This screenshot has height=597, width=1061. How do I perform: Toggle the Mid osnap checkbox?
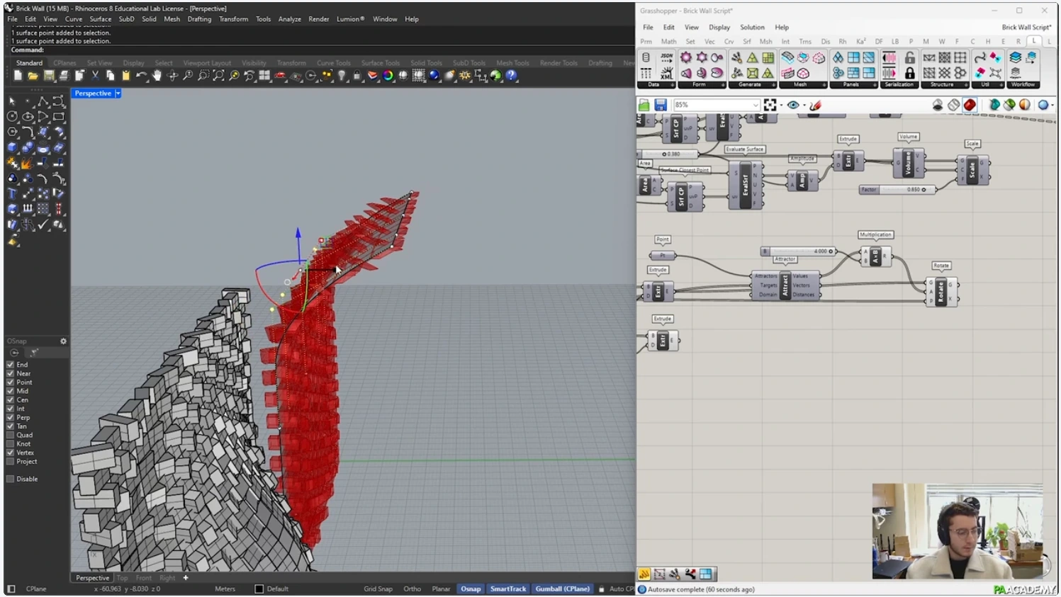10,391
